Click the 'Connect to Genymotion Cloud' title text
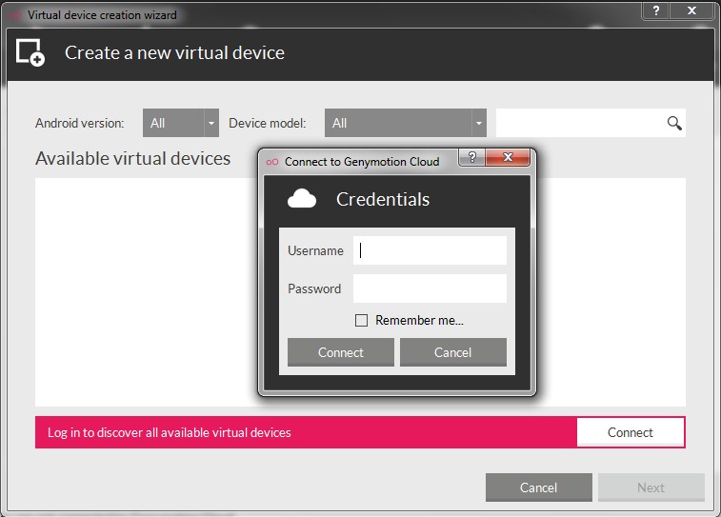721x517 pixels. tap(362, 162)
